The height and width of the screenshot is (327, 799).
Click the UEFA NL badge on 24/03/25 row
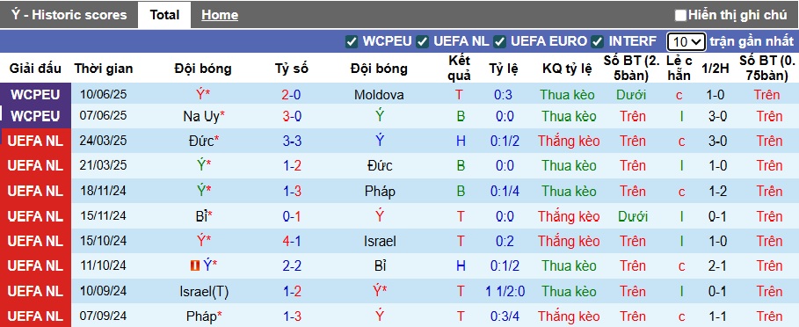click(35, 142)
